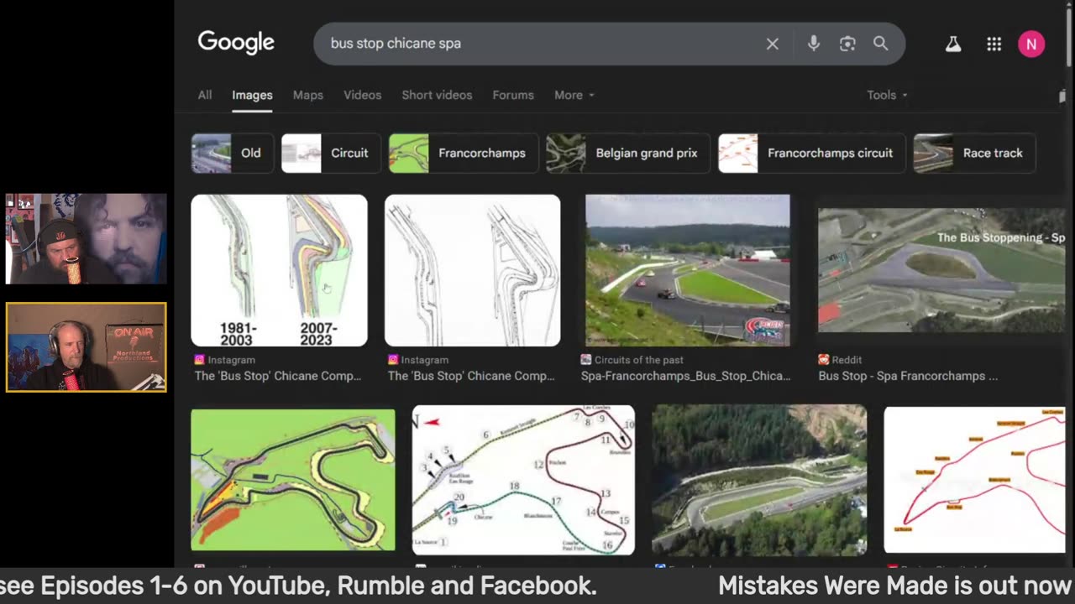Open Spa-Francorchamps_Bus_Stop_Chica... link
This screenshot has height=604, width=1075.
(685, 376)
